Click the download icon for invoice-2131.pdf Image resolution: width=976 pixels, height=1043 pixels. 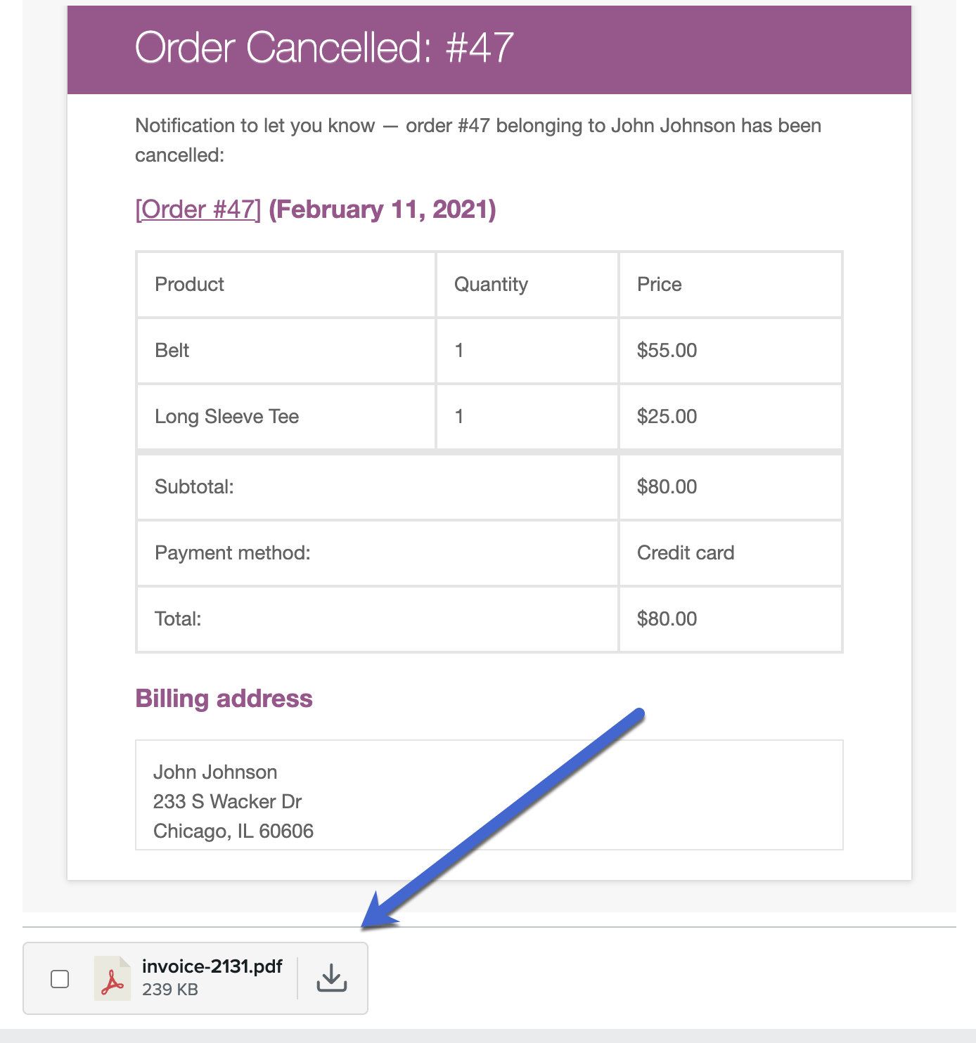(x=332, y=978)
